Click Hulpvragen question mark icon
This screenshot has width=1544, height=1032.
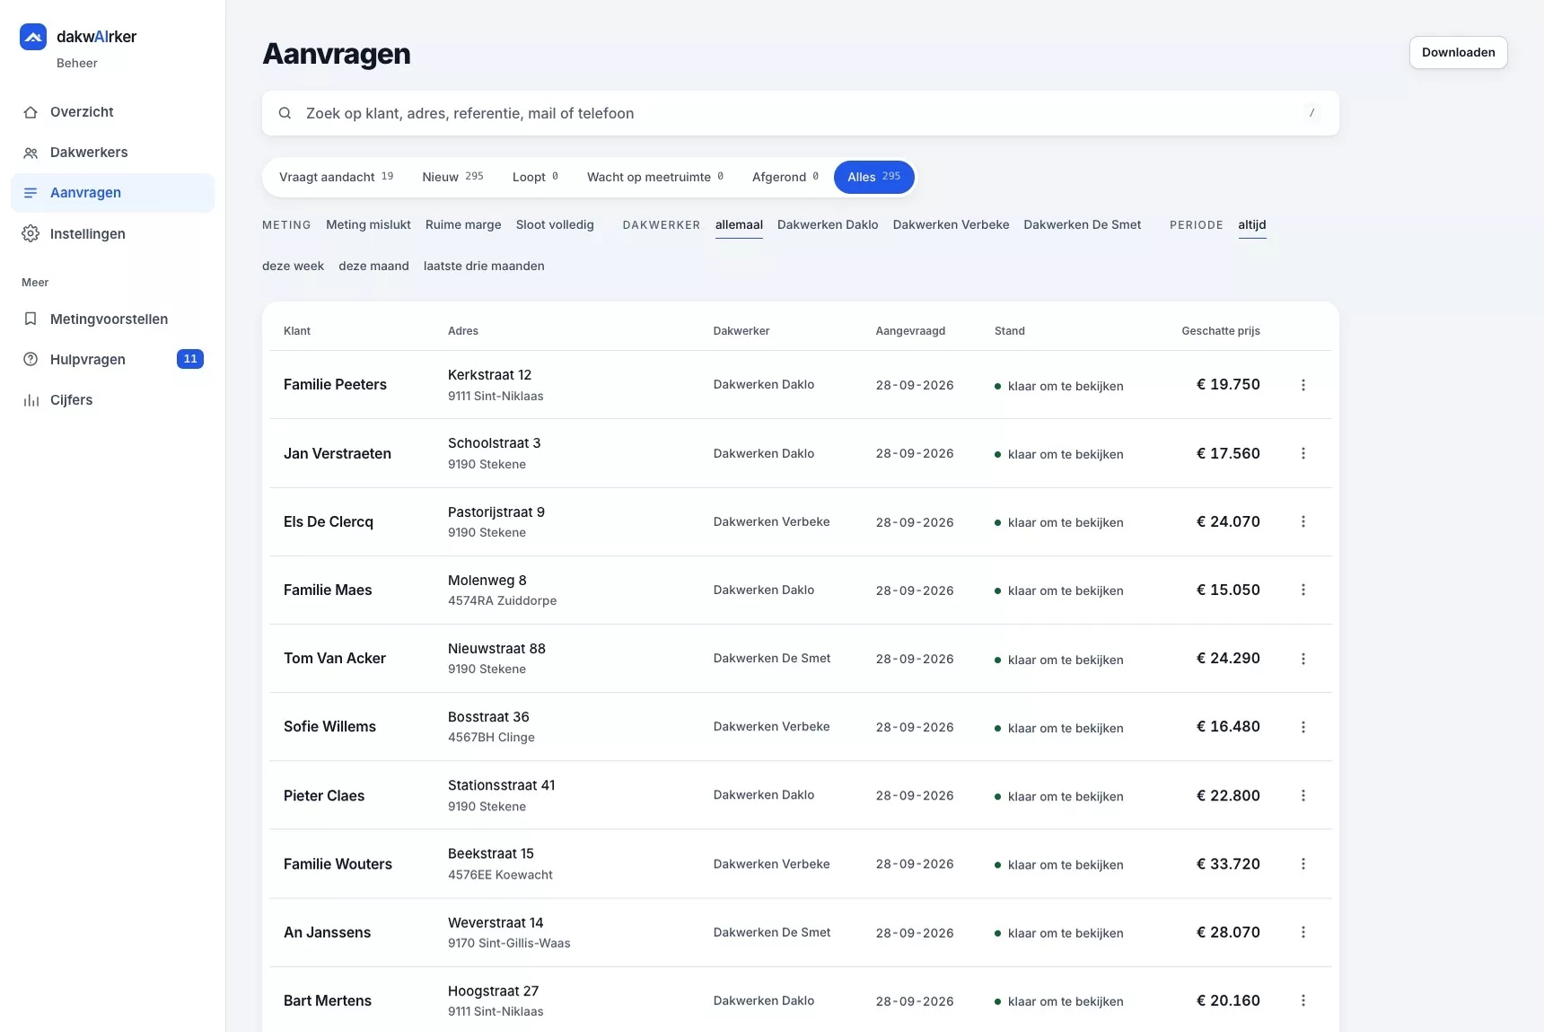click(x=31, y=359)
